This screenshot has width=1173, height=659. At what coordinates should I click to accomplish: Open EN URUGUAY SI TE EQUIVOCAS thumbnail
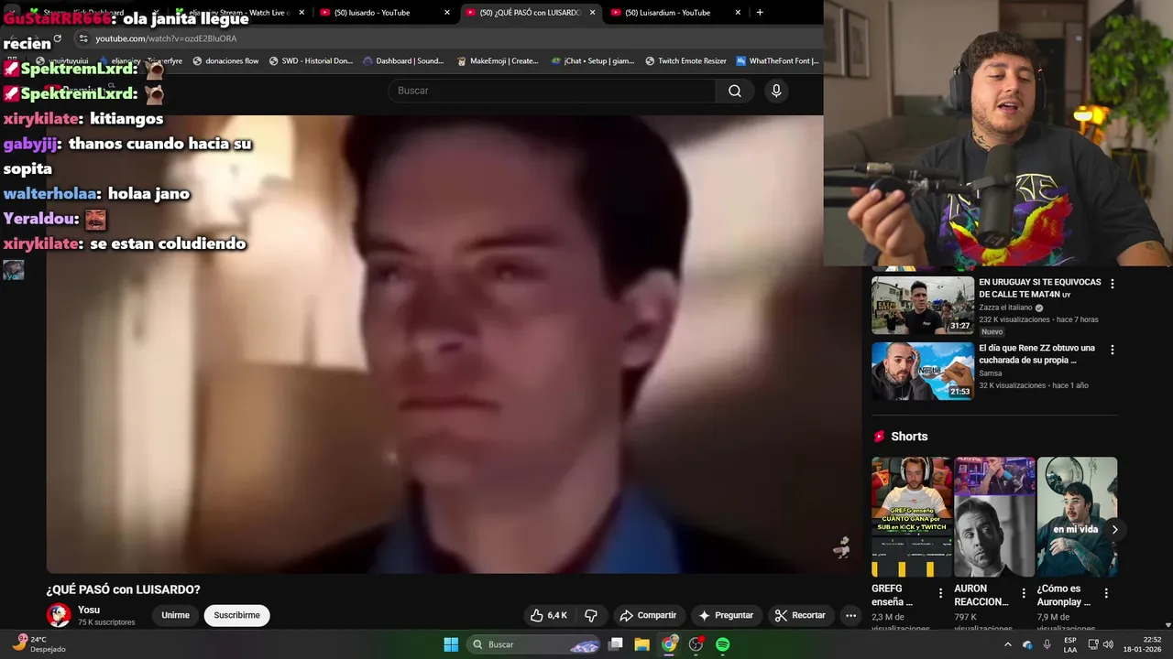point(922,306)
